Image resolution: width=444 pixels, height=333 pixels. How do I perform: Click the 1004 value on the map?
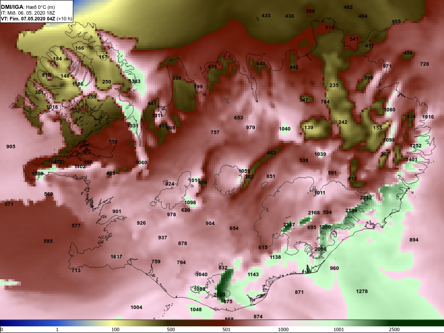coord(136,308)
